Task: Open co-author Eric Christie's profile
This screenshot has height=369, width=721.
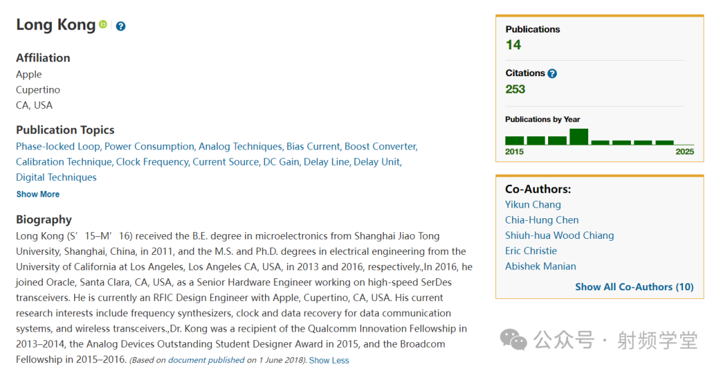Action: [x=531, y=251]
